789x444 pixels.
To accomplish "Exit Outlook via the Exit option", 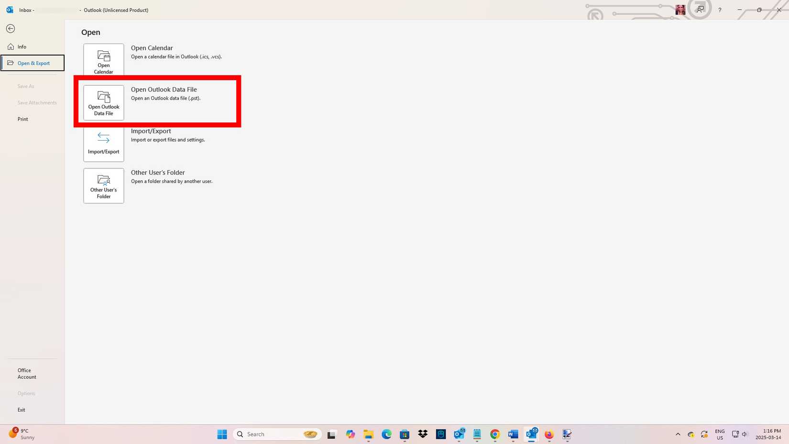I will tap(22, 410).
